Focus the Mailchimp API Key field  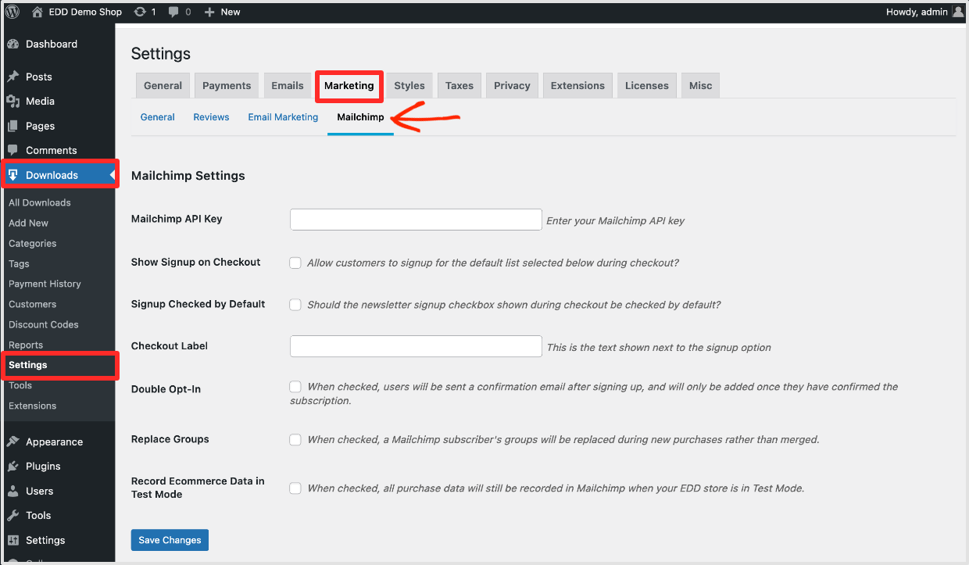[416, 220]
